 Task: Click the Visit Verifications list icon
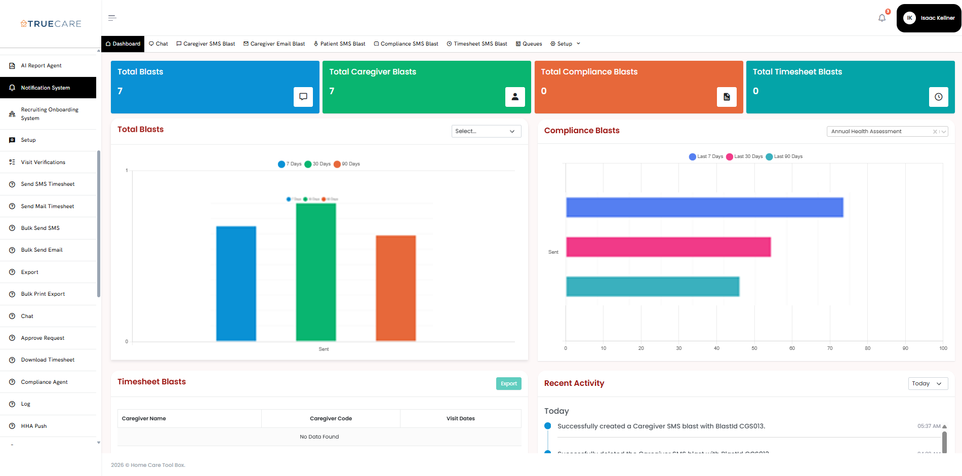[x=12, y=162]
